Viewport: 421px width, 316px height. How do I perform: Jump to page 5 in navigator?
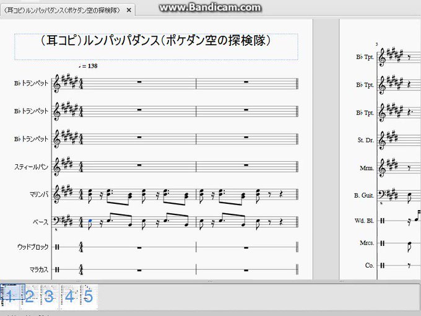pos(89,296)
